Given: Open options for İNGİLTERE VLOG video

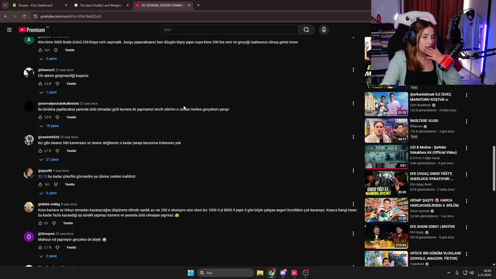Looking at the screenshot, I should point(467,121).
